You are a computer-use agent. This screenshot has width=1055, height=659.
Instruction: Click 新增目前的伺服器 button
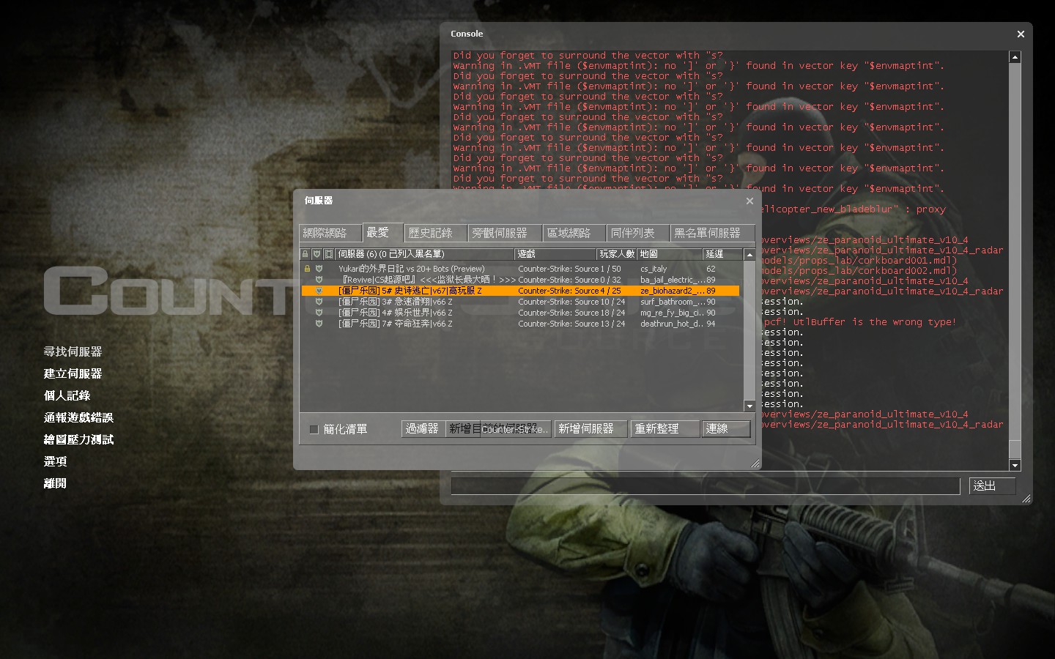pyautogui.click(x=498, y=428)
